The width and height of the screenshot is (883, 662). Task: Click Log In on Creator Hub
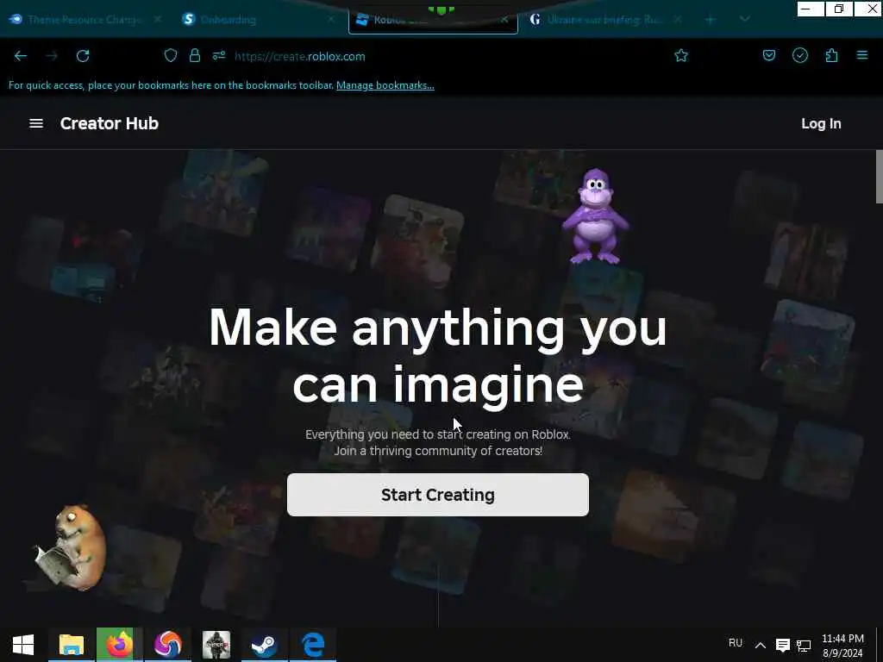[821, 123]
